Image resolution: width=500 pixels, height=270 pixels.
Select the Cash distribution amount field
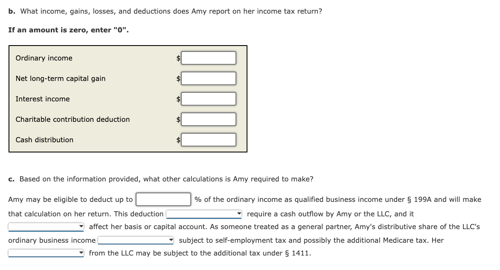[x=209, y=139]
